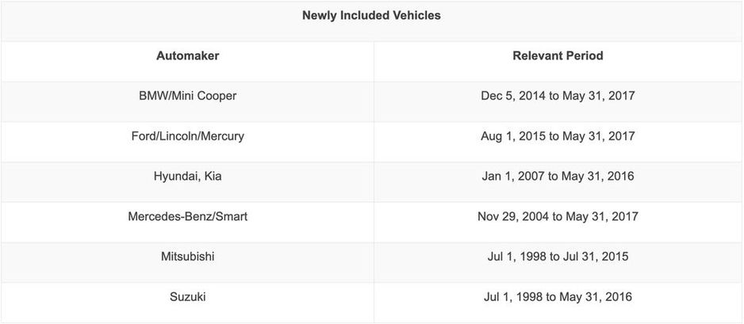
Task: Click the word Kia in third row
Action: coord(213,176)
